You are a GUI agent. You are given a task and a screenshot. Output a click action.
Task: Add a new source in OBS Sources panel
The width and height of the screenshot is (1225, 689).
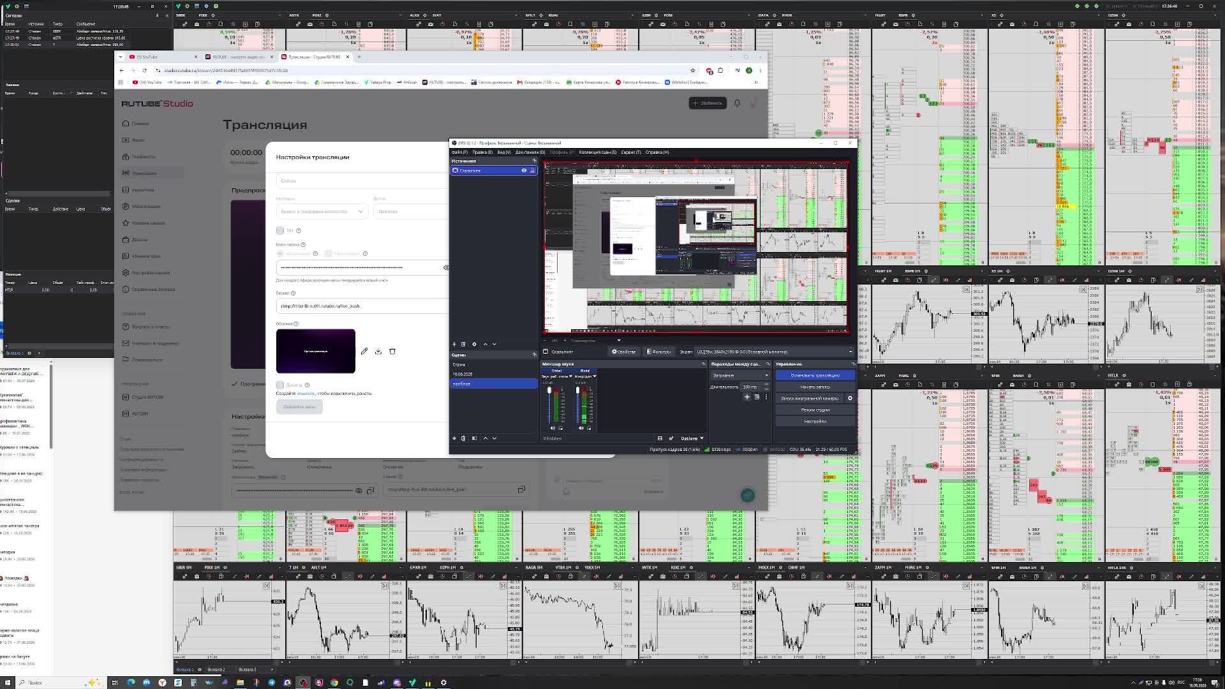(x=454, y=344)
